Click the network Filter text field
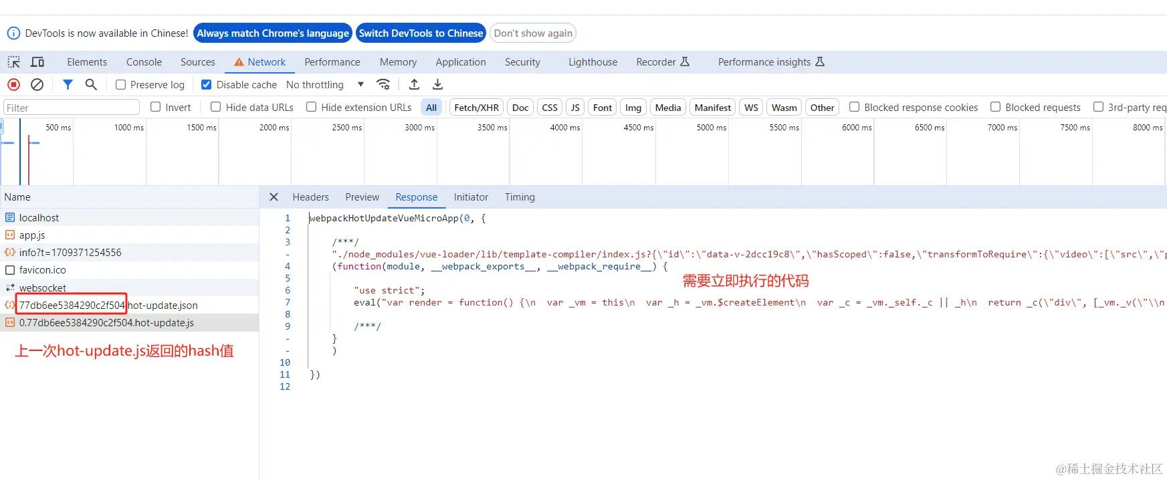 [71, 108]
